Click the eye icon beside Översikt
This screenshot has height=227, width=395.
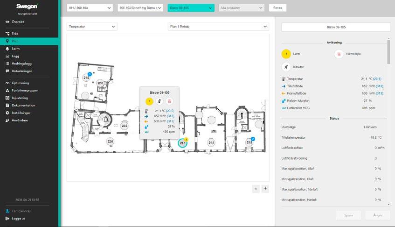click(x=7, y=21)
